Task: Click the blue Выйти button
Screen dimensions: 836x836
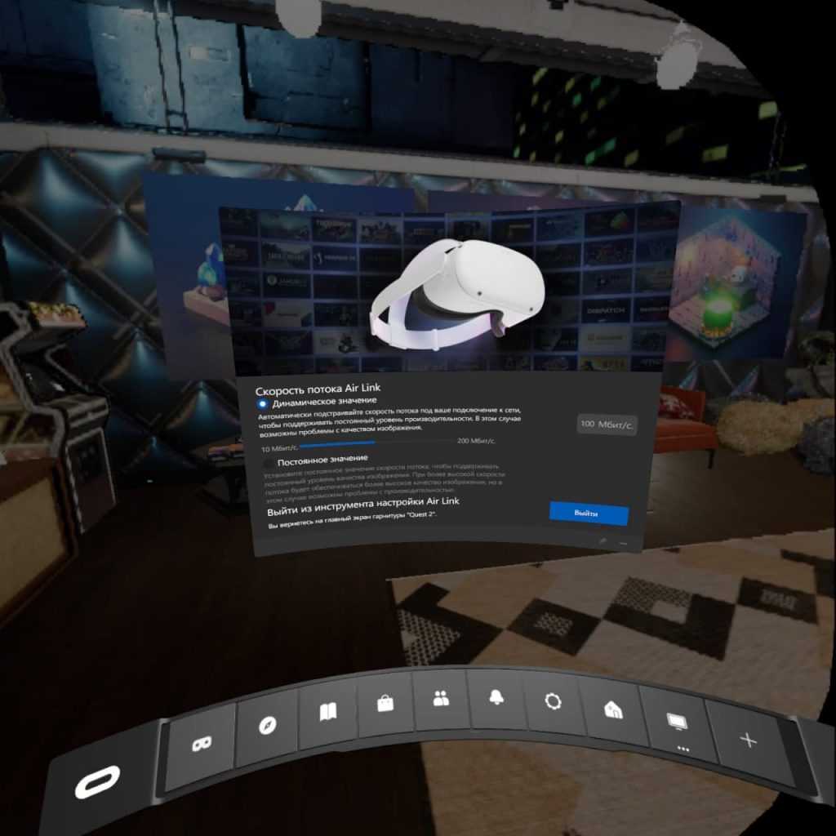Action: click(x=589, y=513)
